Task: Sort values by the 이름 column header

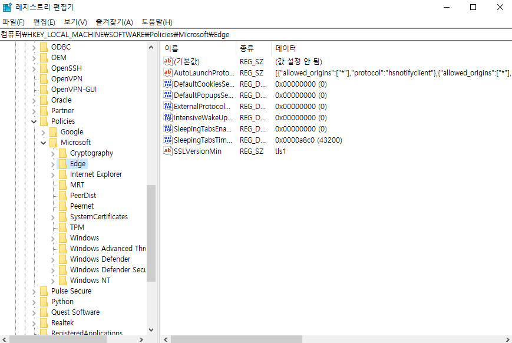Action: click(198, 48)
